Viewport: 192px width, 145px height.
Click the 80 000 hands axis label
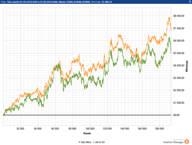click(72, 129)
